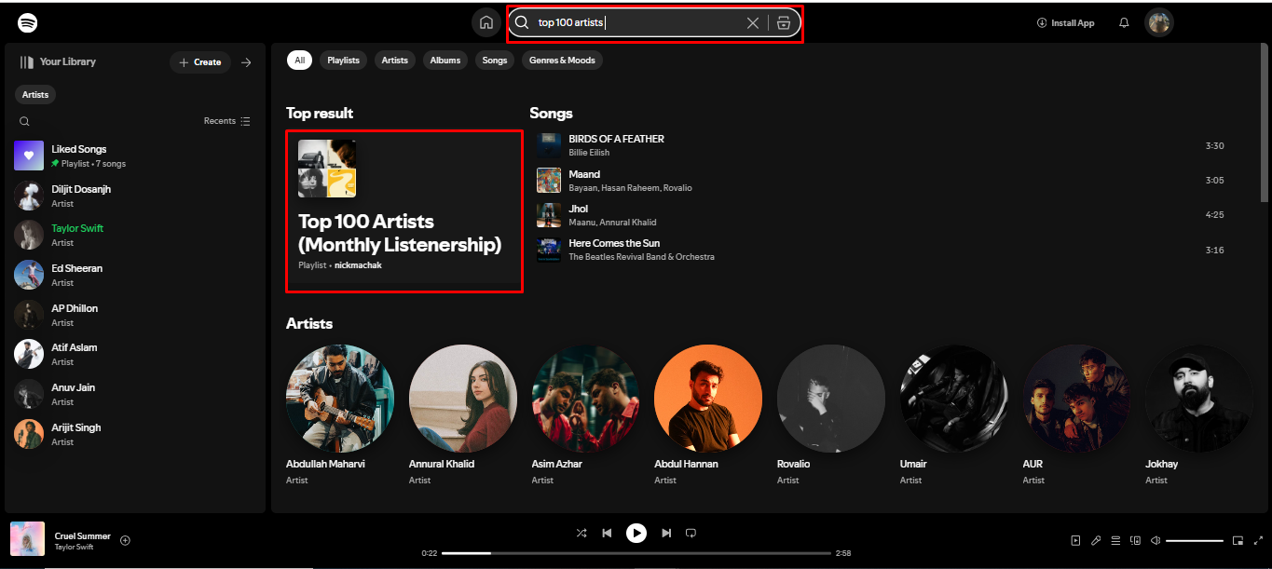Click the Create button

point(199,61)
